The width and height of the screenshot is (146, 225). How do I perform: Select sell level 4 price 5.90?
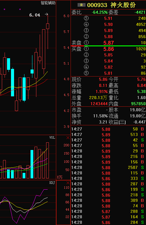click(108, 24)
